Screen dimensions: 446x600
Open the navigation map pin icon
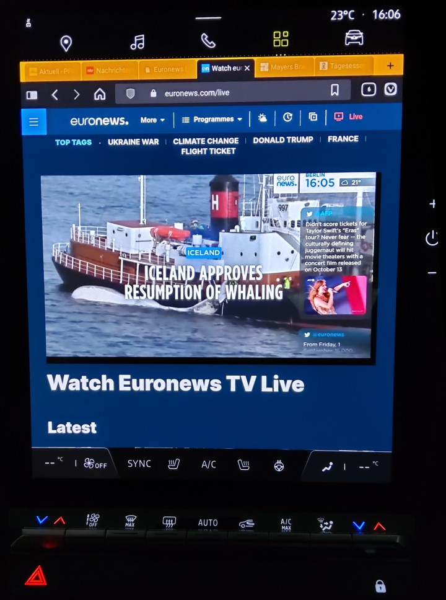[66, 43]
